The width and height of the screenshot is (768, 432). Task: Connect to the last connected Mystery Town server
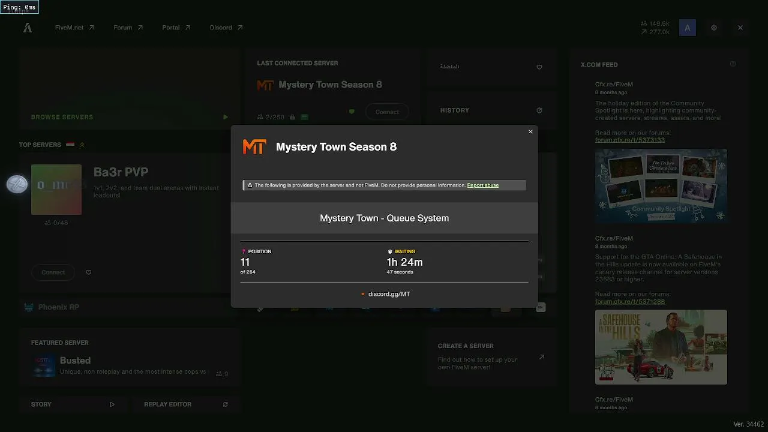point(387,112)
